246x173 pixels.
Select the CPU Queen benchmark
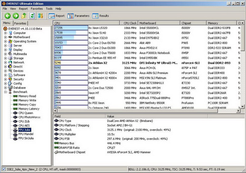point(26,113)
